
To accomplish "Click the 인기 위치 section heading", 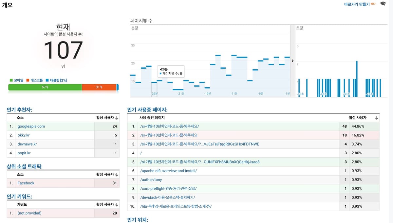I will [138, 220].
